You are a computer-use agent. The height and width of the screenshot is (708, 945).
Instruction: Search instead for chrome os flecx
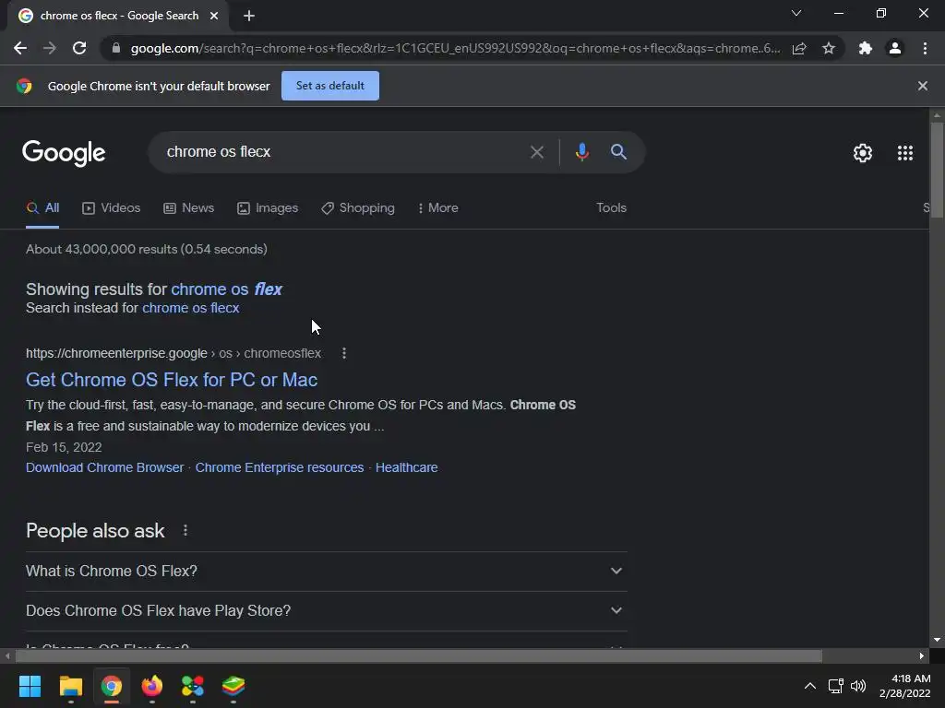[x=190, y=308]
